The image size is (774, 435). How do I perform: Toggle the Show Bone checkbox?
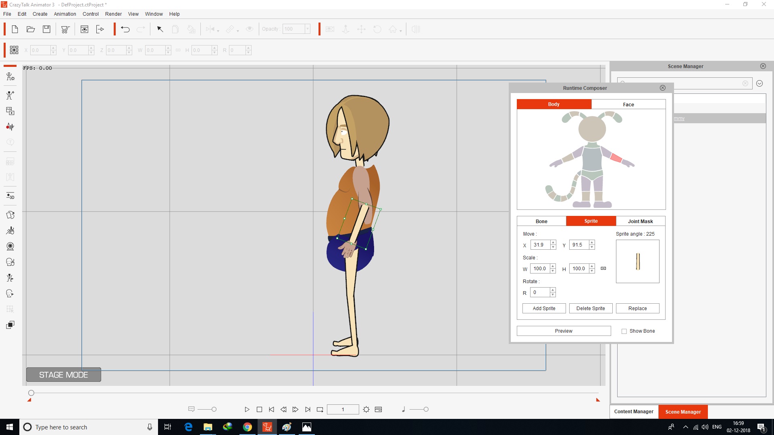(x=624, y=331)
